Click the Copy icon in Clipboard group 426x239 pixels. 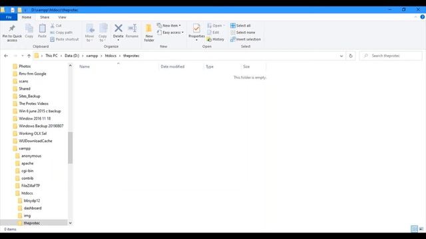pos(29,28)
